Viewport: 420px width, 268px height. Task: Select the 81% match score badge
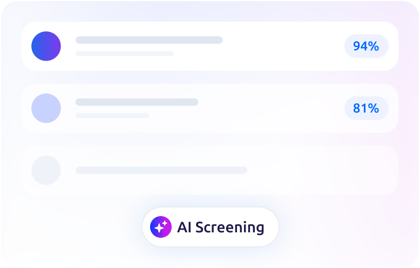(366, 108)
